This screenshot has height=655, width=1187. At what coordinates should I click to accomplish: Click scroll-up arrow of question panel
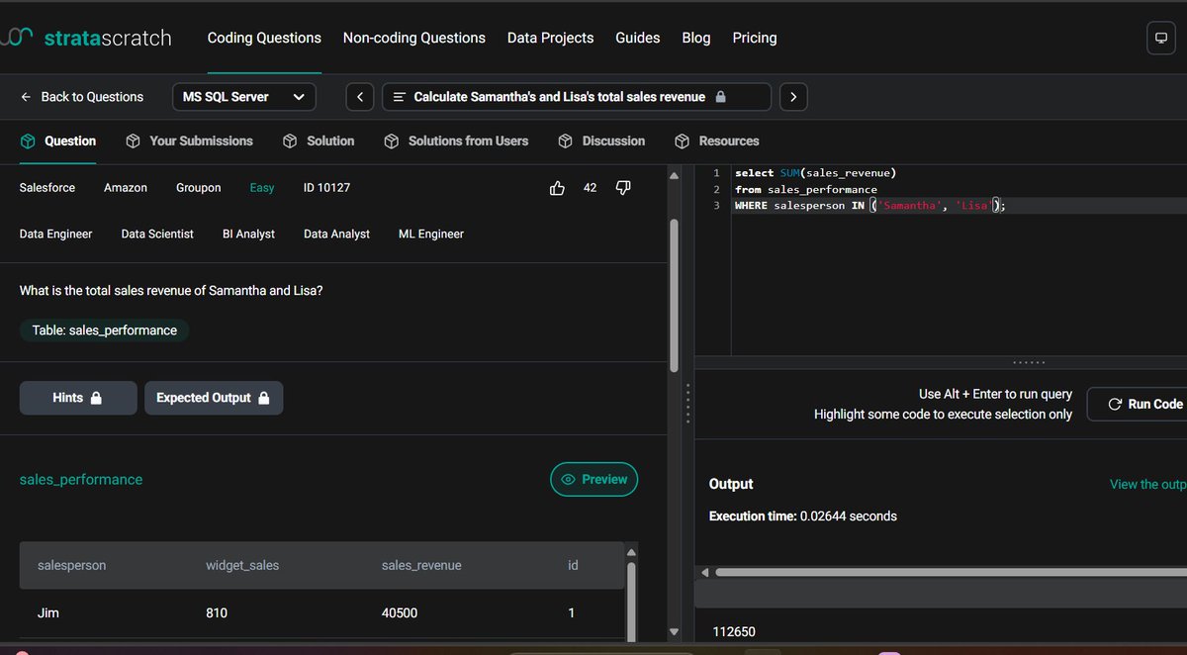click(675, 176)
